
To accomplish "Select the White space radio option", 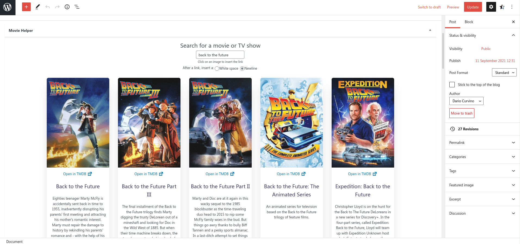I will tap(217, 69).
